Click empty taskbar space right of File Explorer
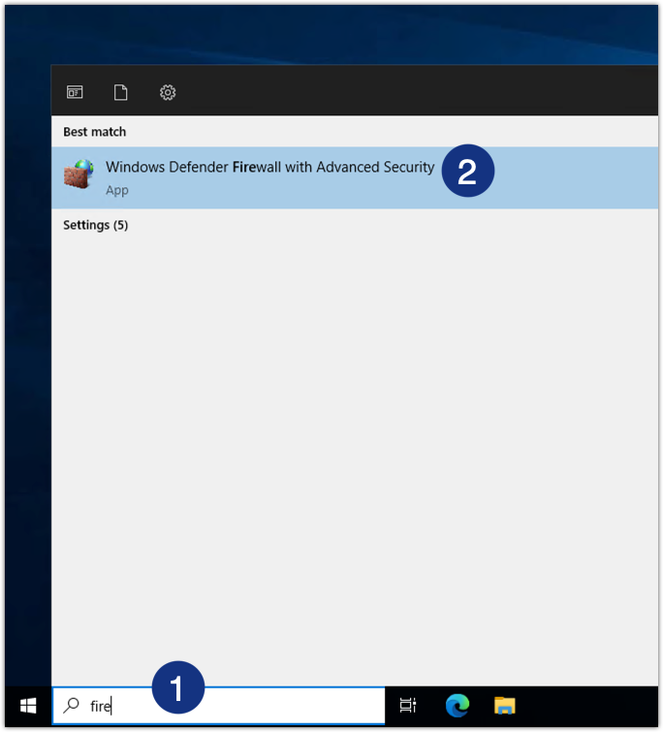The height and width of the screenshot is (732, 663). (591, 705)
